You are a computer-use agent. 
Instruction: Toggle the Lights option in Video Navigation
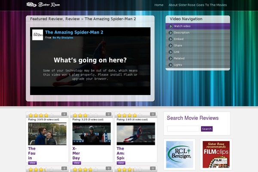coord(198,65)
